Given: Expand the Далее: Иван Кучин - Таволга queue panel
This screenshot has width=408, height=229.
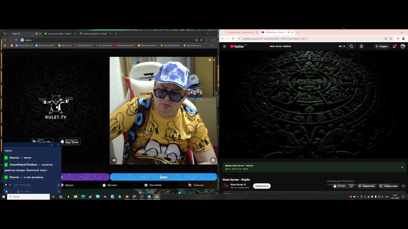Looking at the screenshot, I should [x=402, y=167].
